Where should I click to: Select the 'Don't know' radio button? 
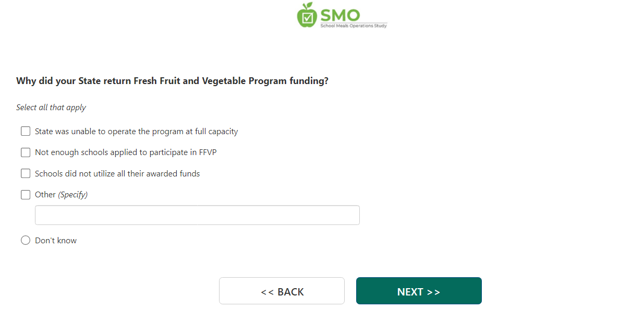[26, 240]
